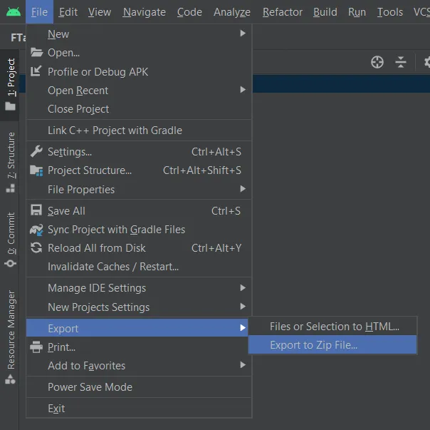Screen dimensions: 430x430
Task: Click the Reload All from Disk icon
Action: point(36,248)
